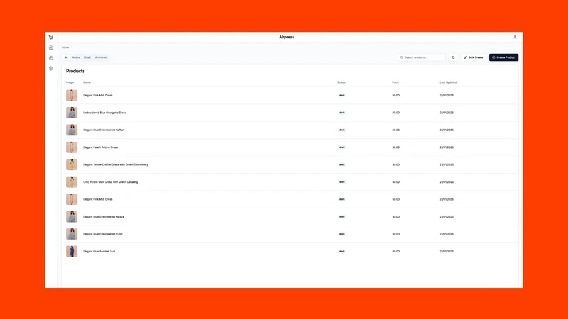The image size is (568, 319).
Task: Click thumbnail of Elegant Yellow Chiffon Dress
Action: [72, 164]
